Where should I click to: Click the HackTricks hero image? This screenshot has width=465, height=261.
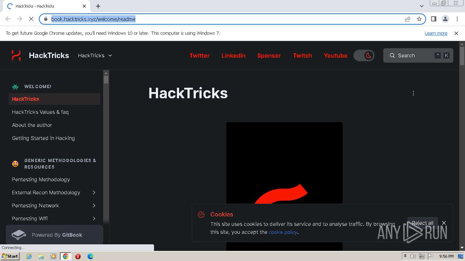click(x=284, y=186)
